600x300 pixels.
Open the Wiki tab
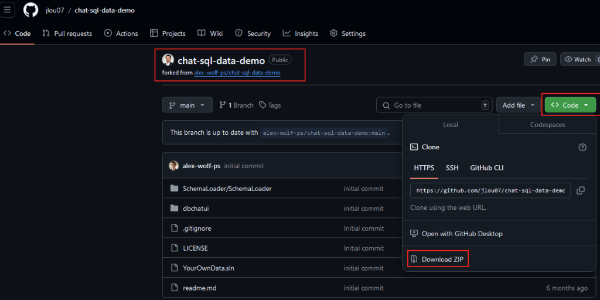[210, 33]
